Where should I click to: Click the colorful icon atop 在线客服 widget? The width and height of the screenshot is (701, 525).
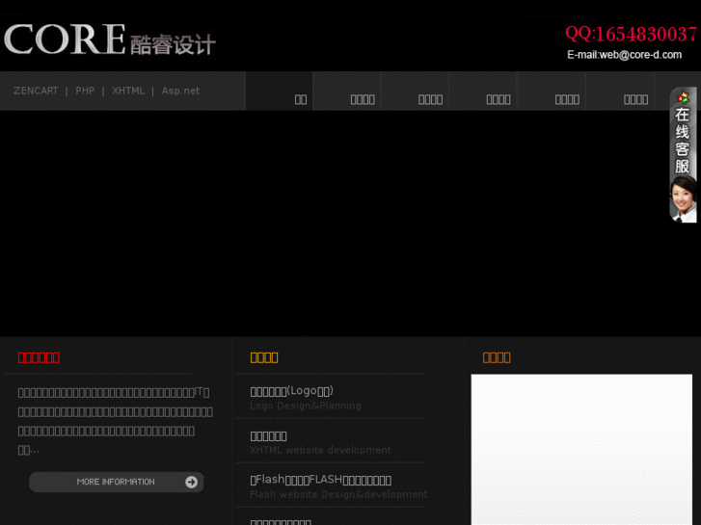pyautogui.click(x=683, y=97)
